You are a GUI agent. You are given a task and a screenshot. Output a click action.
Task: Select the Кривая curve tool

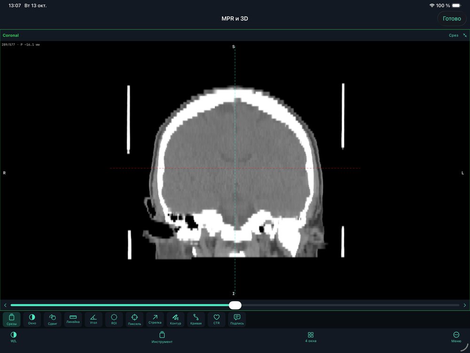point(196,319)
